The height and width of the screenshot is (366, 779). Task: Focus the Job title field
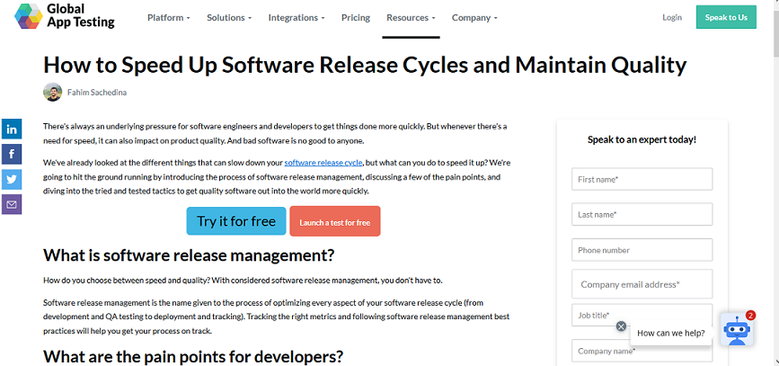coord(642,315)
